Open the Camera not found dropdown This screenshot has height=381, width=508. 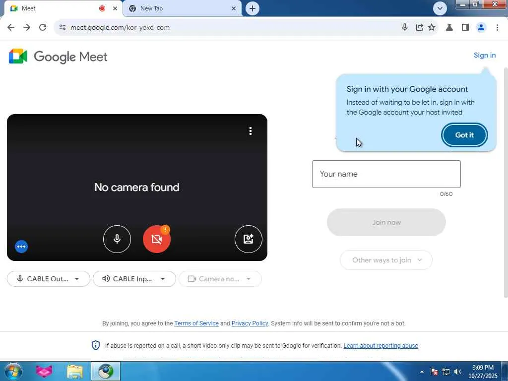pos(220,279)
